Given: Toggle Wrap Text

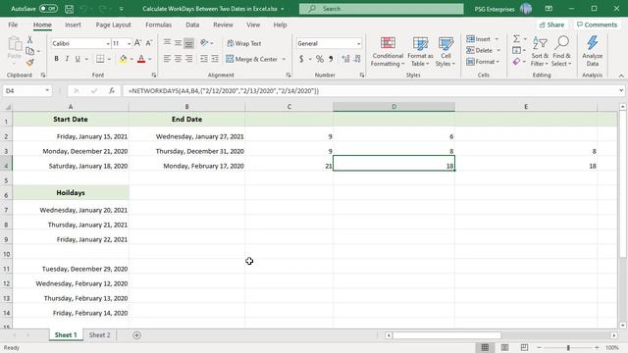Looking at the screenshot, I should pyautogui.click(x=244, y=43).
